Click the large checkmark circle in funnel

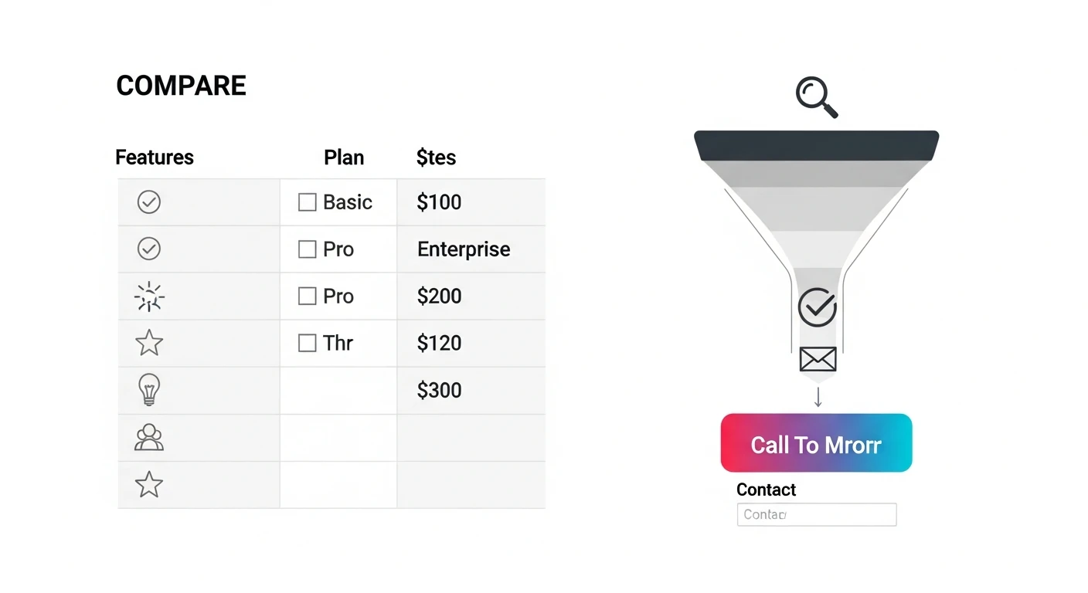point(817,307)
